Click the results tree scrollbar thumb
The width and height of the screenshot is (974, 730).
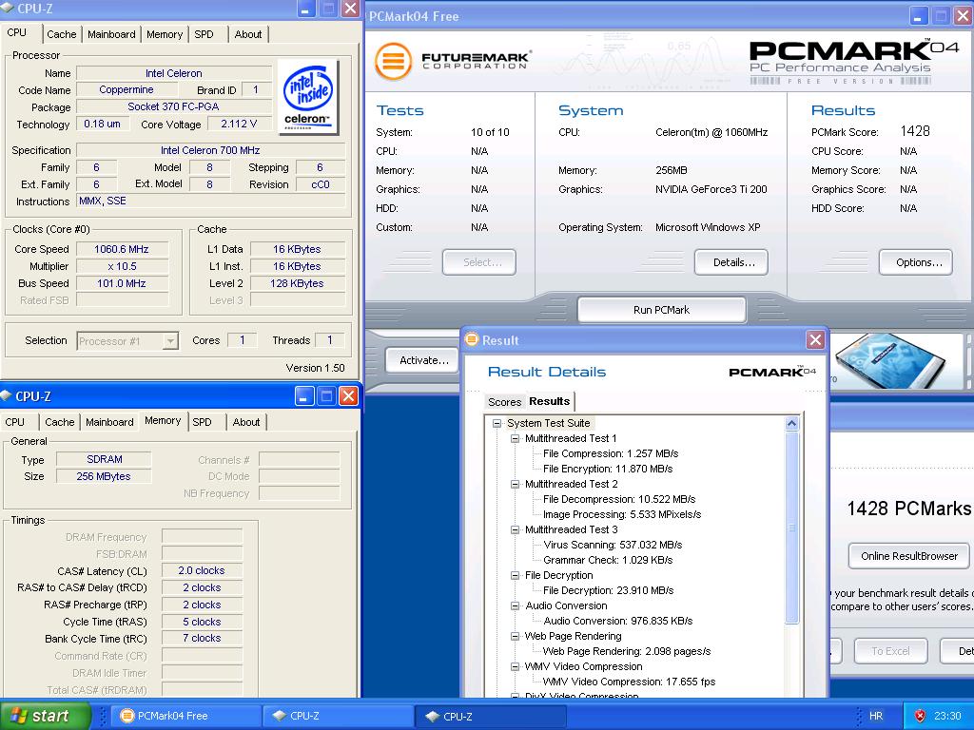[791, 528]
